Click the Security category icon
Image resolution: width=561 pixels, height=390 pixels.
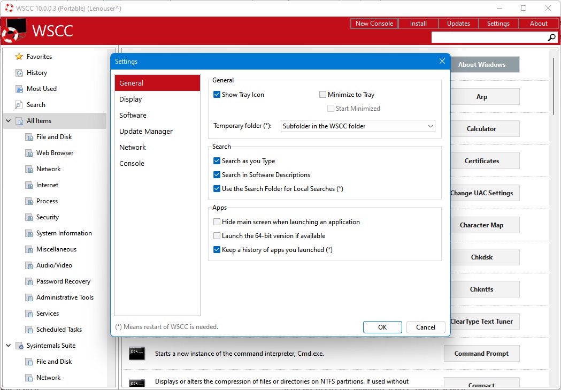click(x=29, y=217)
